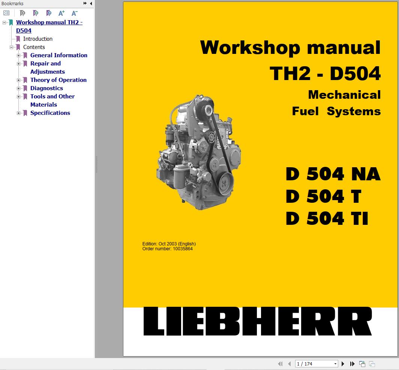This screenshot has height=370, width=399.
Task: Open the Workshop manual TH2 - D504 bookmark
Action: (49, 27)
